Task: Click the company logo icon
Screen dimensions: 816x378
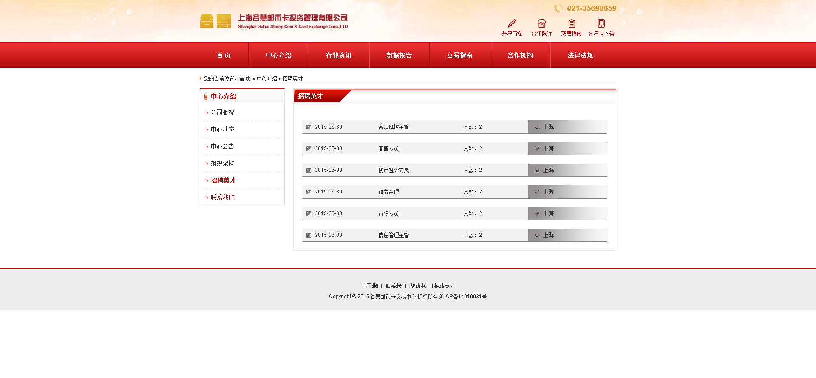Action: click(215, 21)
